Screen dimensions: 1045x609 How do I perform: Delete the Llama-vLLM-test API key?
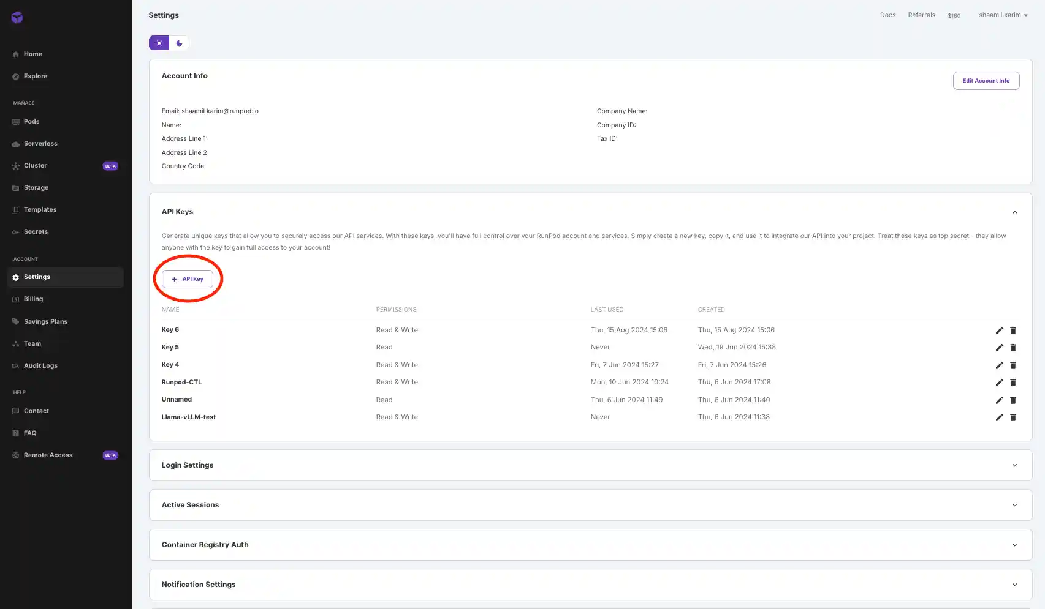(1013, 417)
